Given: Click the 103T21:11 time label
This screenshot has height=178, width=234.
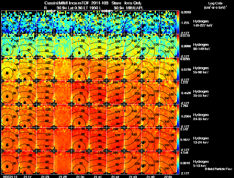Looking at the screenshot, I should coord(10,177).
